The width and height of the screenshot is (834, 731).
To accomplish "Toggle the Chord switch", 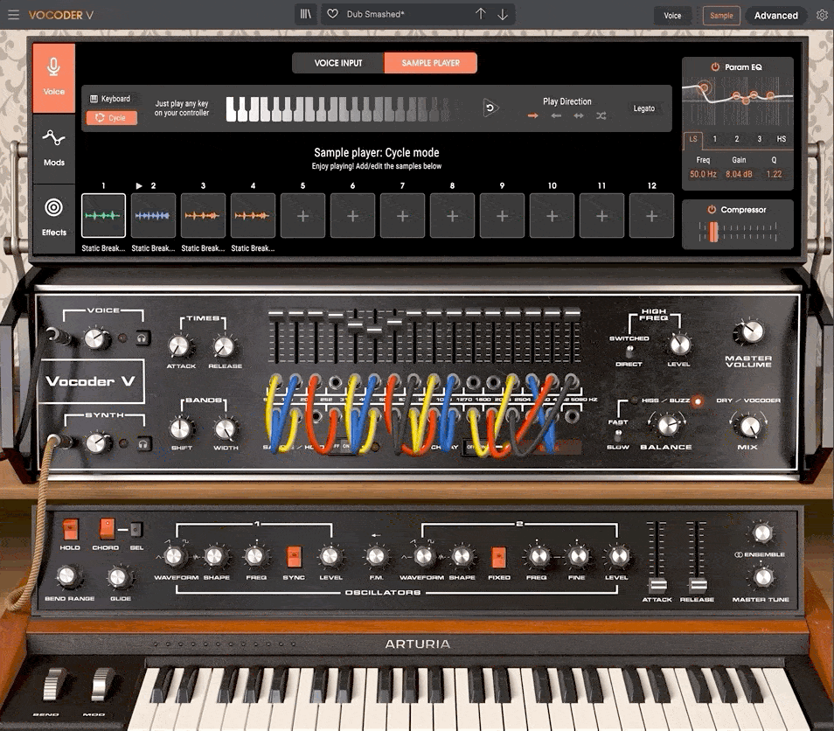I will pyautogui.click(x=107, y=529).
